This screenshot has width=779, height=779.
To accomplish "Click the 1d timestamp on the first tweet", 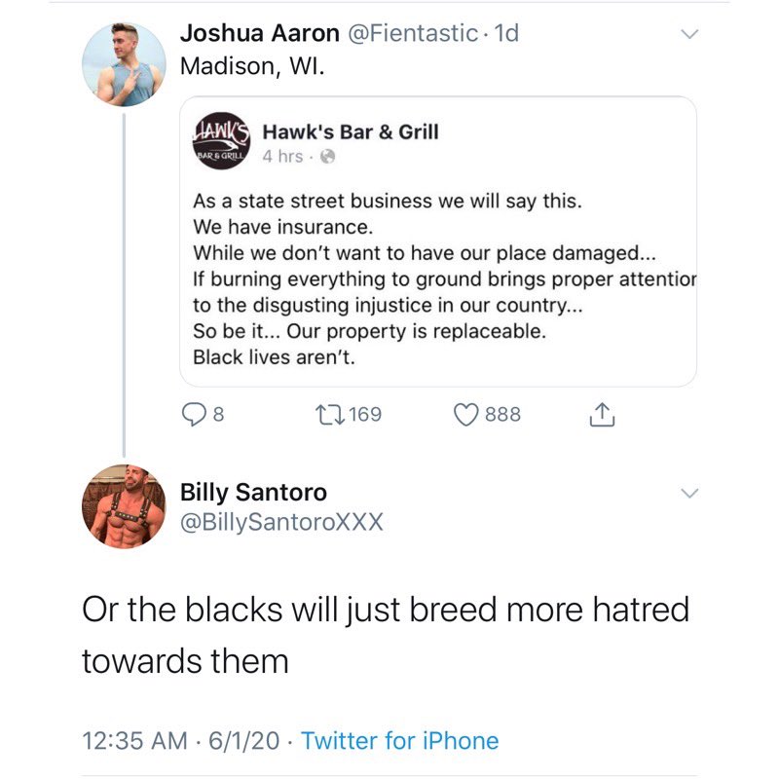I will (x=507, y=33).
